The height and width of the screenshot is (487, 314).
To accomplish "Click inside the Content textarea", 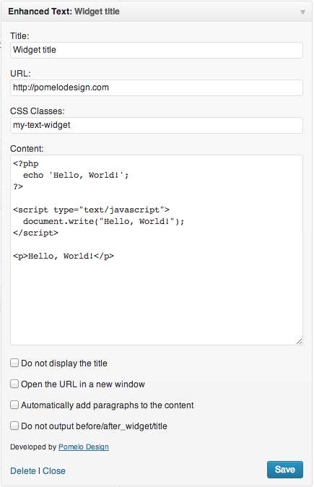I will pyautogui.click(x=157, y=250).
